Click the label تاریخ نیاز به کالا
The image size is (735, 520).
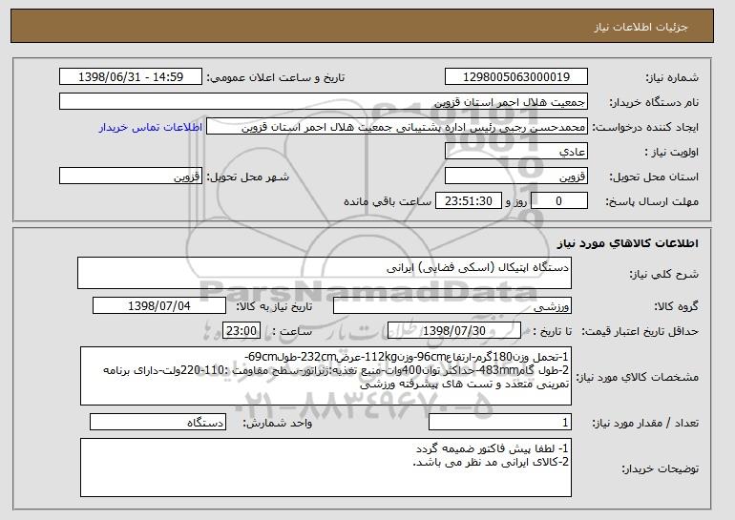pyautogui.click(x=274, y=307)
